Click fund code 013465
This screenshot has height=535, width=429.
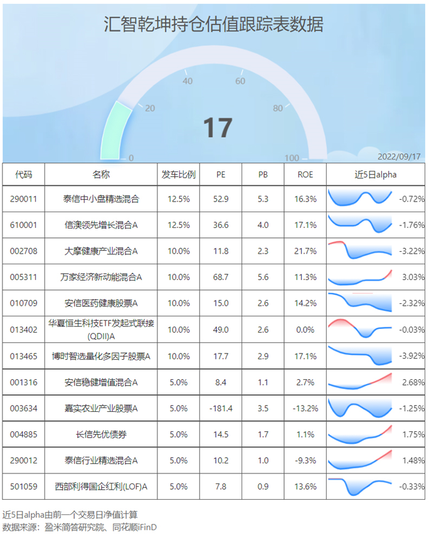[23, 356]
